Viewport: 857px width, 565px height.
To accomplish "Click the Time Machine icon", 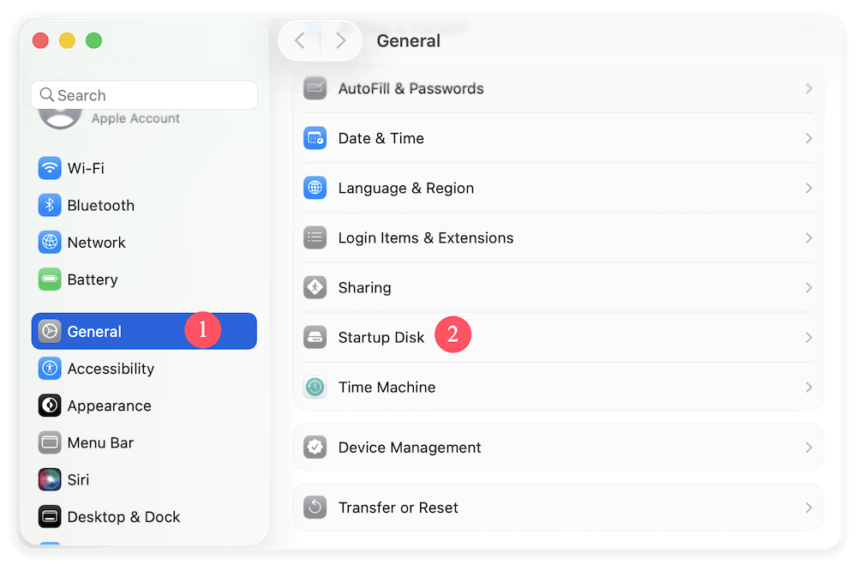I will pos(315,388).
